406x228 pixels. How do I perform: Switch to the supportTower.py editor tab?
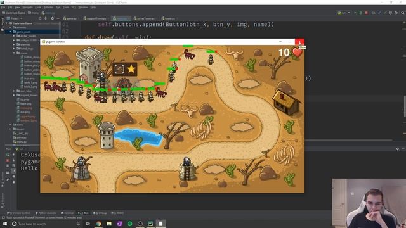[95, 18]
